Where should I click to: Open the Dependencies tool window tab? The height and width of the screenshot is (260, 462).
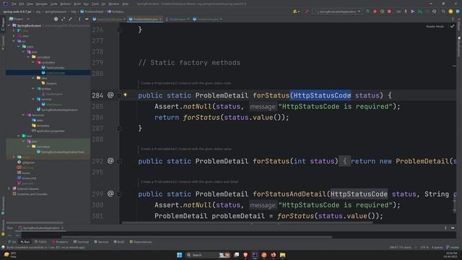point(141,242)
